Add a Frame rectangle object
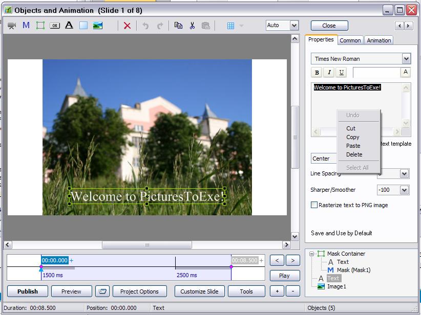This screenshot has width=421, height=315. coord(40,26)
